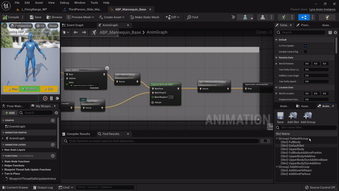
Task: Toggle the Disable Control Rig checkbox
Action: 305,52
